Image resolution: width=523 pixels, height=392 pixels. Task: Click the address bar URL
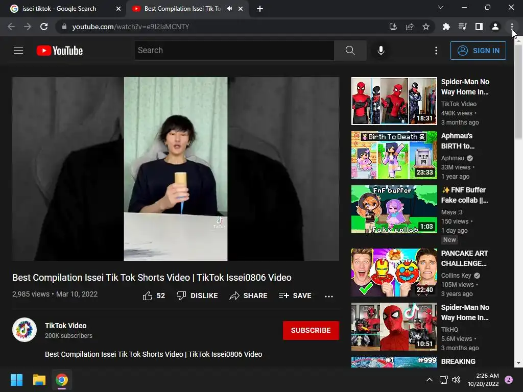(x=130, y=27)
